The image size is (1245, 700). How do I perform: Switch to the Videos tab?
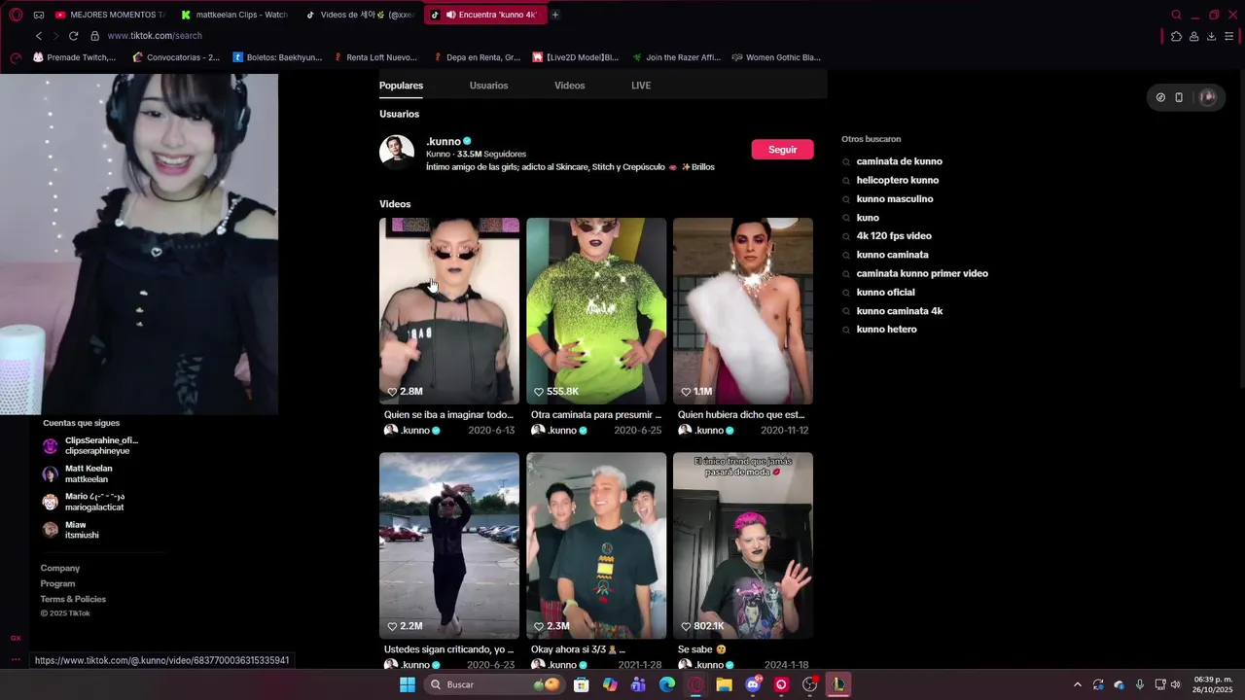pos(569,86)
